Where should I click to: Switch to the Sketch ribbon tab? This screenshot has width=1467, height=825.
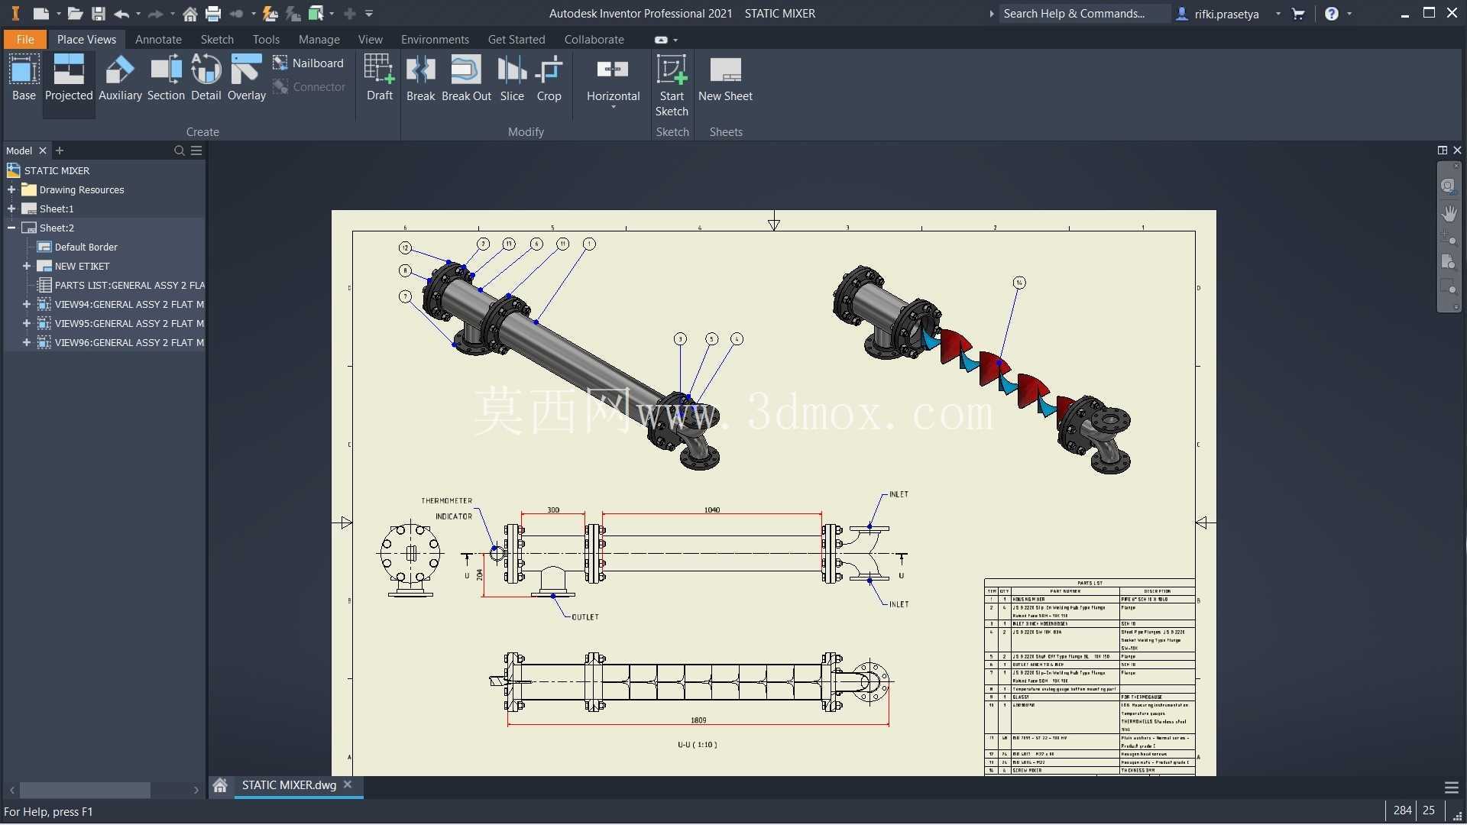pos(217,39)
